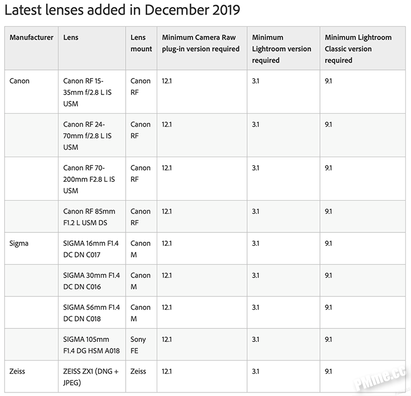Select the Sony FE lens mount cell
The width and height of the screenshot is (411, 396).
click(x=138, y=345)
